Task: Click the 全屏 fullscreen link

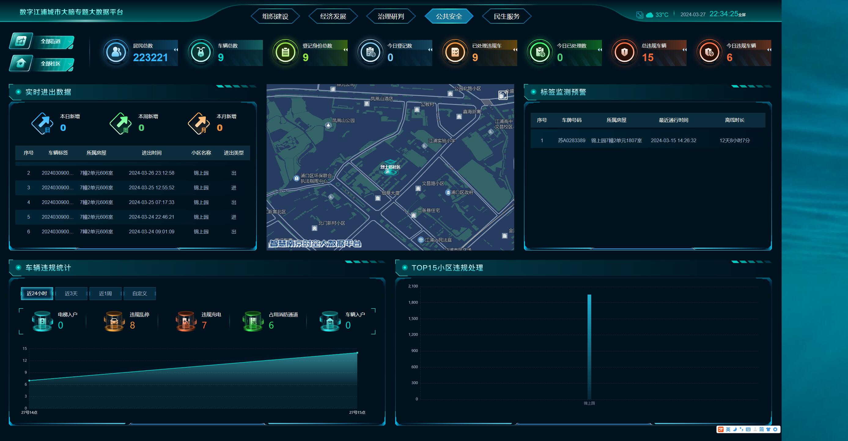Action: [x=742, y=15]
